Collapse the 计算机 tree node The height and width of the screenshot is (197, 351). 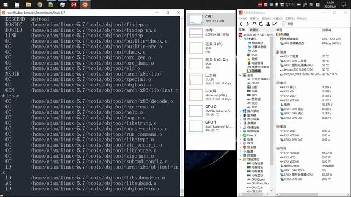(x=240, y=39)
